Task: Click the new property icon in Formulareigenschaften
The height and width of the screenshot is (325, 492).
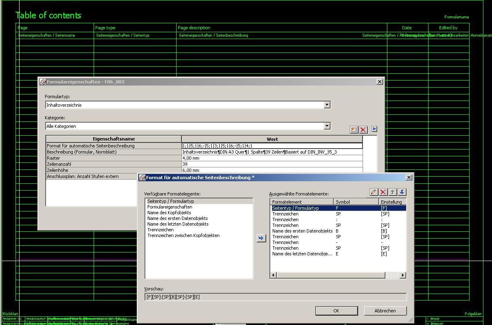Action: coord(354,130)
